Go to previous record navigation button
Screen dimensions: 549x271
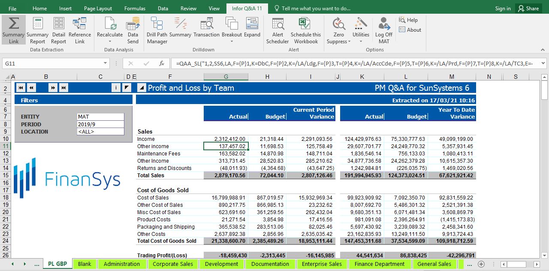(31, 88)
